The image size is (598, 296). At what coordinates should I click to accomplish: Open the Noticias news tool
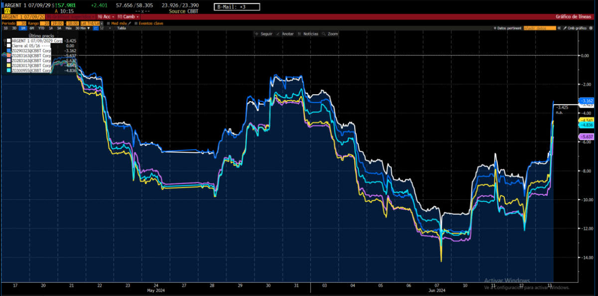coord(307,34)
